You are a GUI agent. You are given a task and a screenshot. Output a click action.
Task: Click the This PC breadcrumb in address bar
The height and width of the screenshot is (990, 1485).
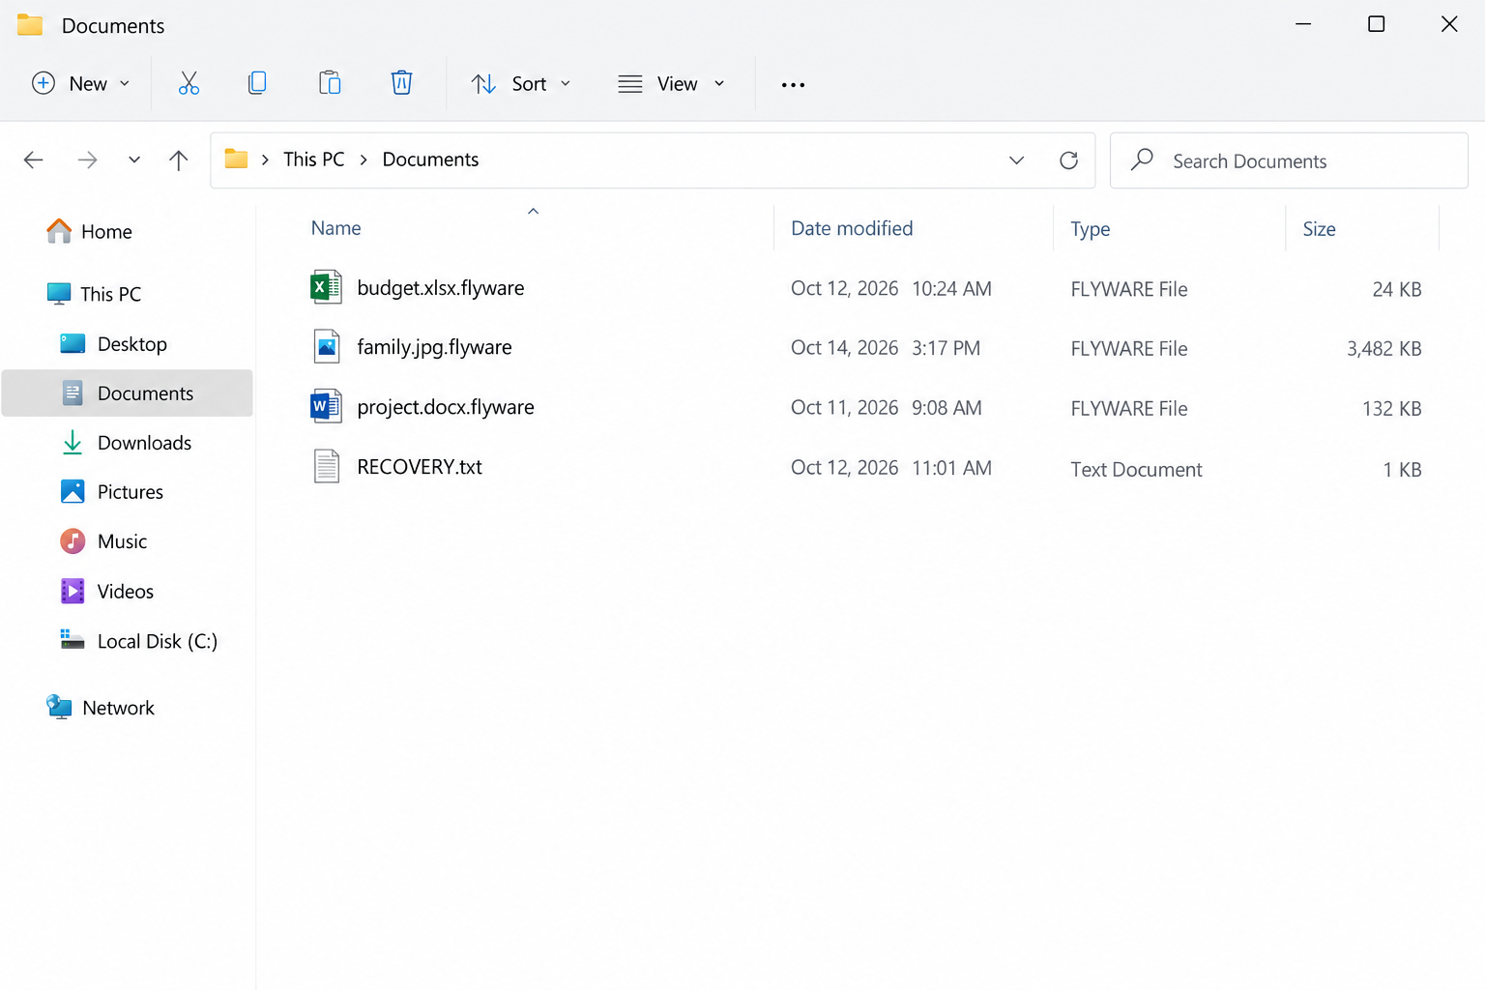pyautogui.click(x=314, y=160)
